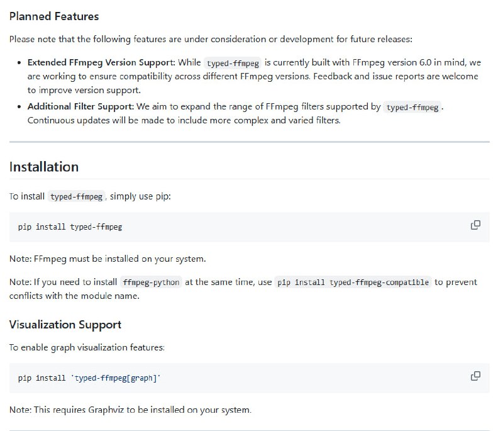Viewport: 503px width, 431px height.
Task: Click typed-ffmpeg code in the To install sentence
Action: click(x=76, y=197)
